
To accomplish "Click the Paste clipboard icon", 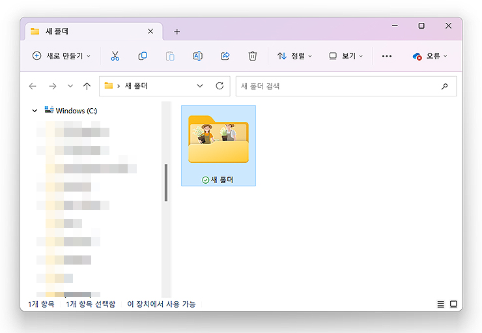I will (x=170, y=56).
